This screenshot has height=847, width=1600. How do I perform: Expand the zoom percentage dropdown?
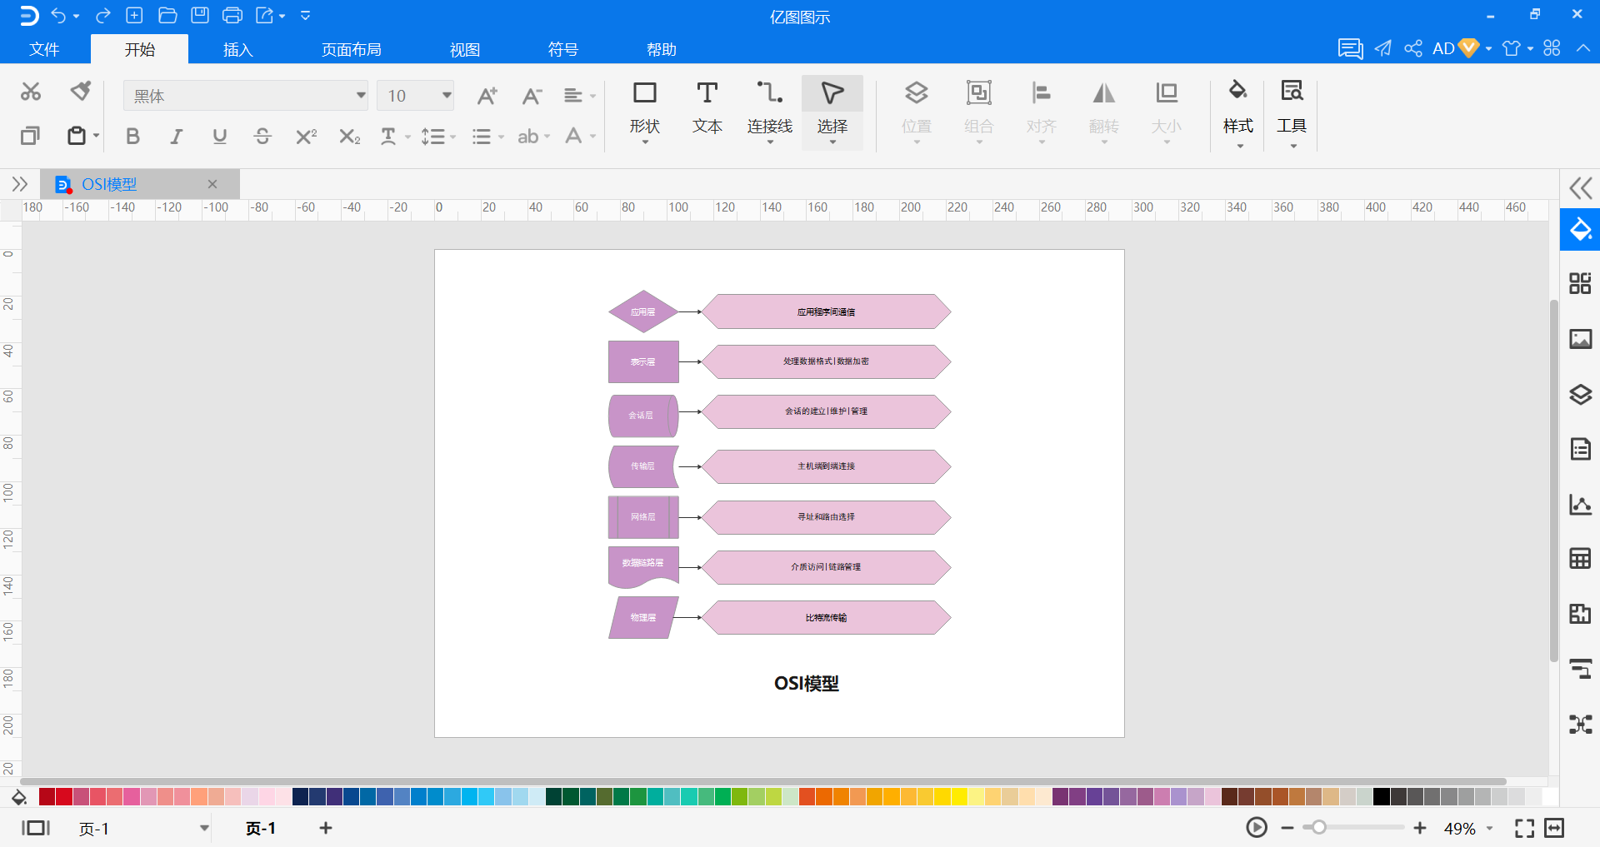1490,828
